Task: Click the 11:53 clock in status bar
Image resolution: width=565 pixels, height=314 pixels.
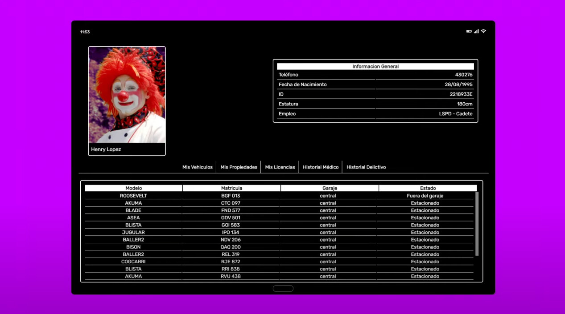Action: [x=85, y=32]
